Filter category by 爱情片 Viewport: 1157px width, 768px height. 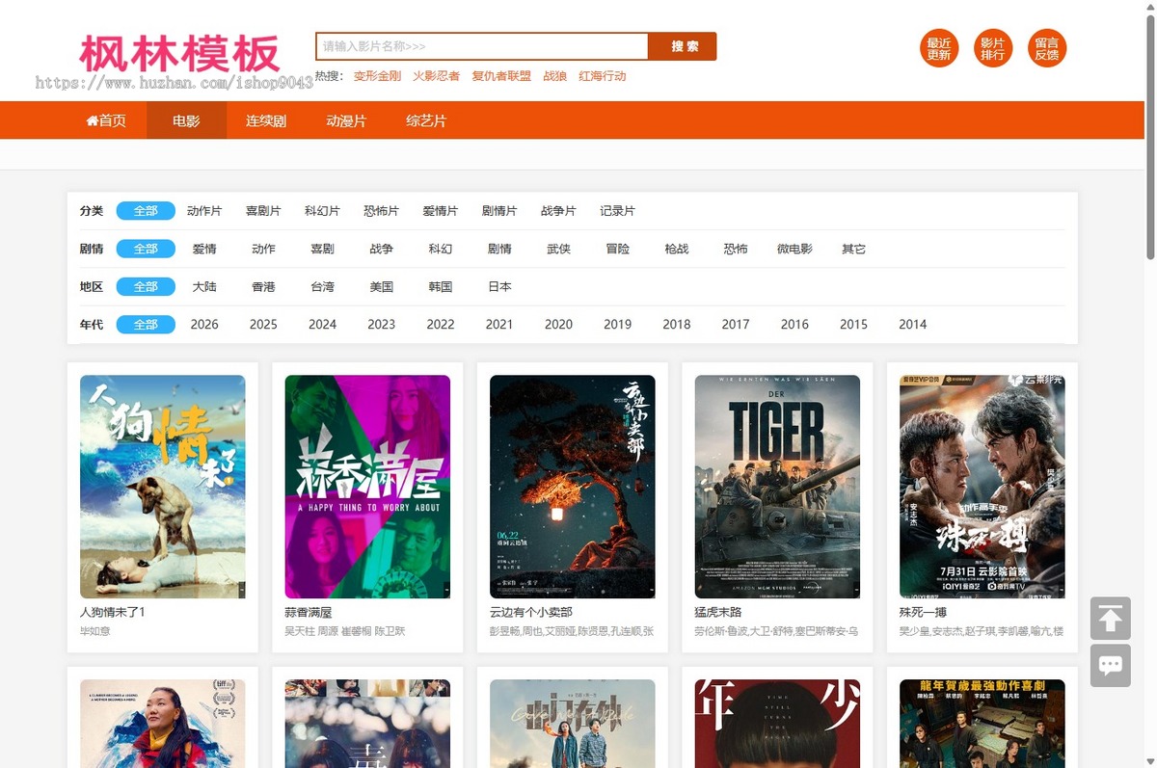tap(441, 211)
